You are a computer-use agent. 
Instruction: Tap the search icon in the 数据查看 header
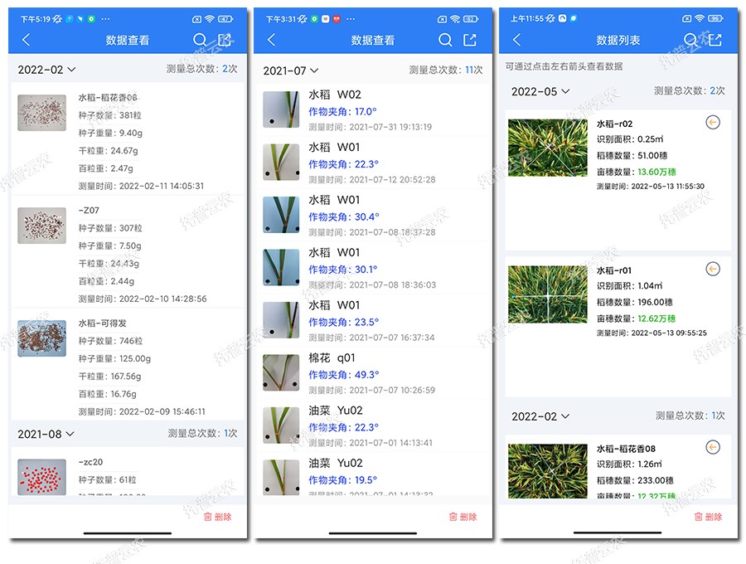pos(201,39)
